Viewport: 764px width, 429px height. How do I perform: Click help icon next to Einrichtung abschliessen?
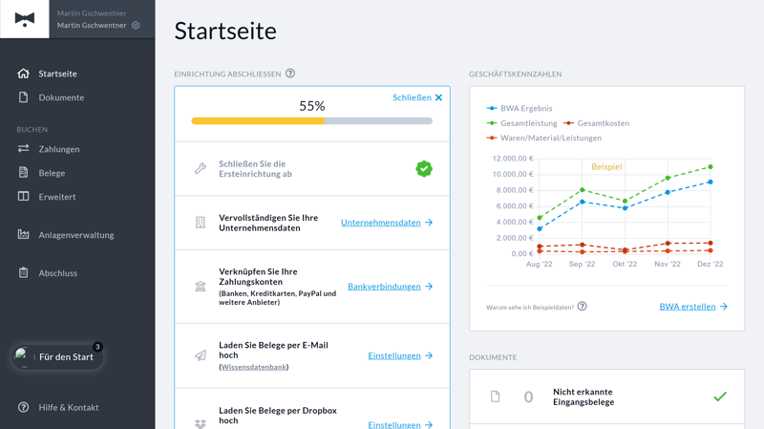tap(290, 74)
